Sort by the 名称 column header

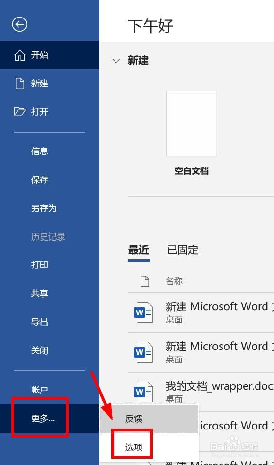coord(174,281)
